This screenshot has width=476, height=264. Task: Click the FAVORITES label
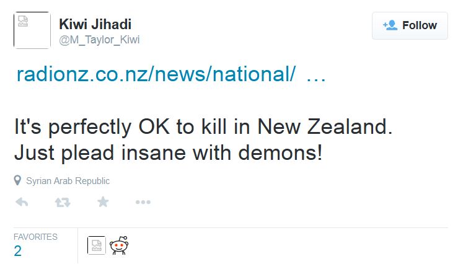click(35, 237)
